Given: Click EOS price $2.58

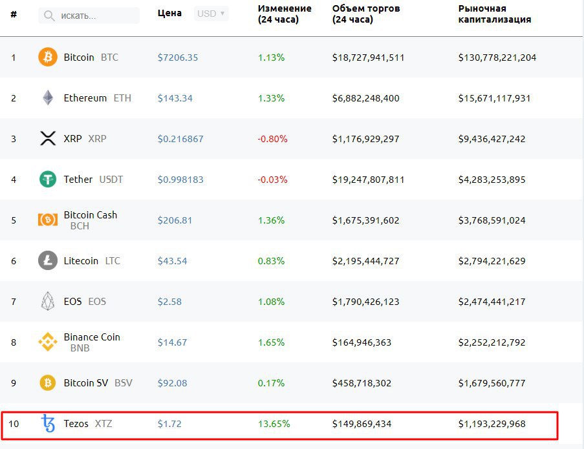Looking at the screenshot, I should click(x=169, y=302).
